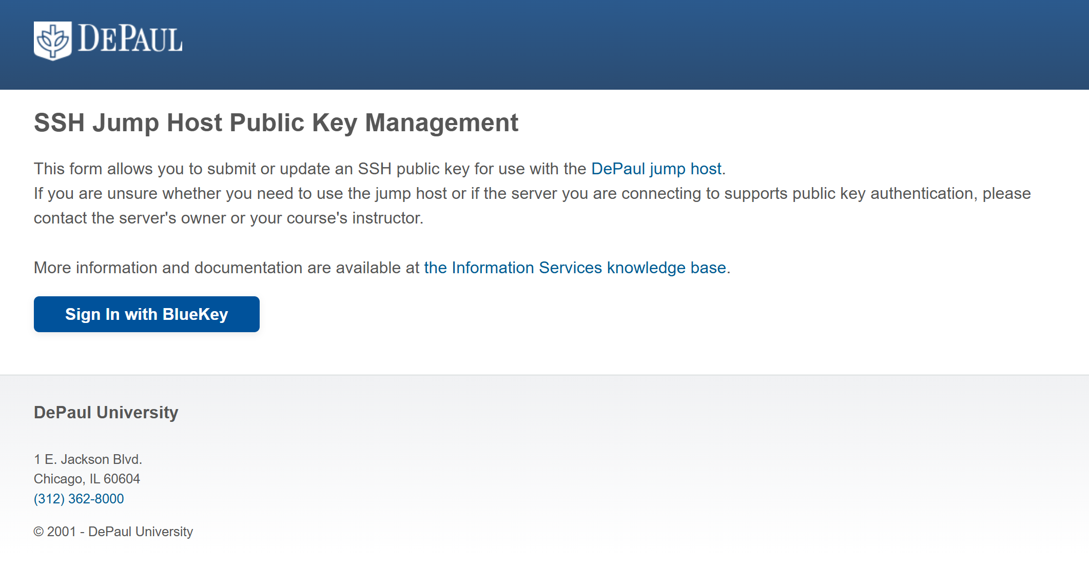Click the DePaul University footer heading
Screen dimensions: 1089x569
(x=106, y=413)
